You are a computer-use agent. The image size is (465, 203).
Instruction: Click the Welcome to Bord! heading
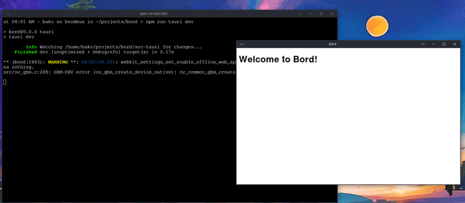pos(278,60)
